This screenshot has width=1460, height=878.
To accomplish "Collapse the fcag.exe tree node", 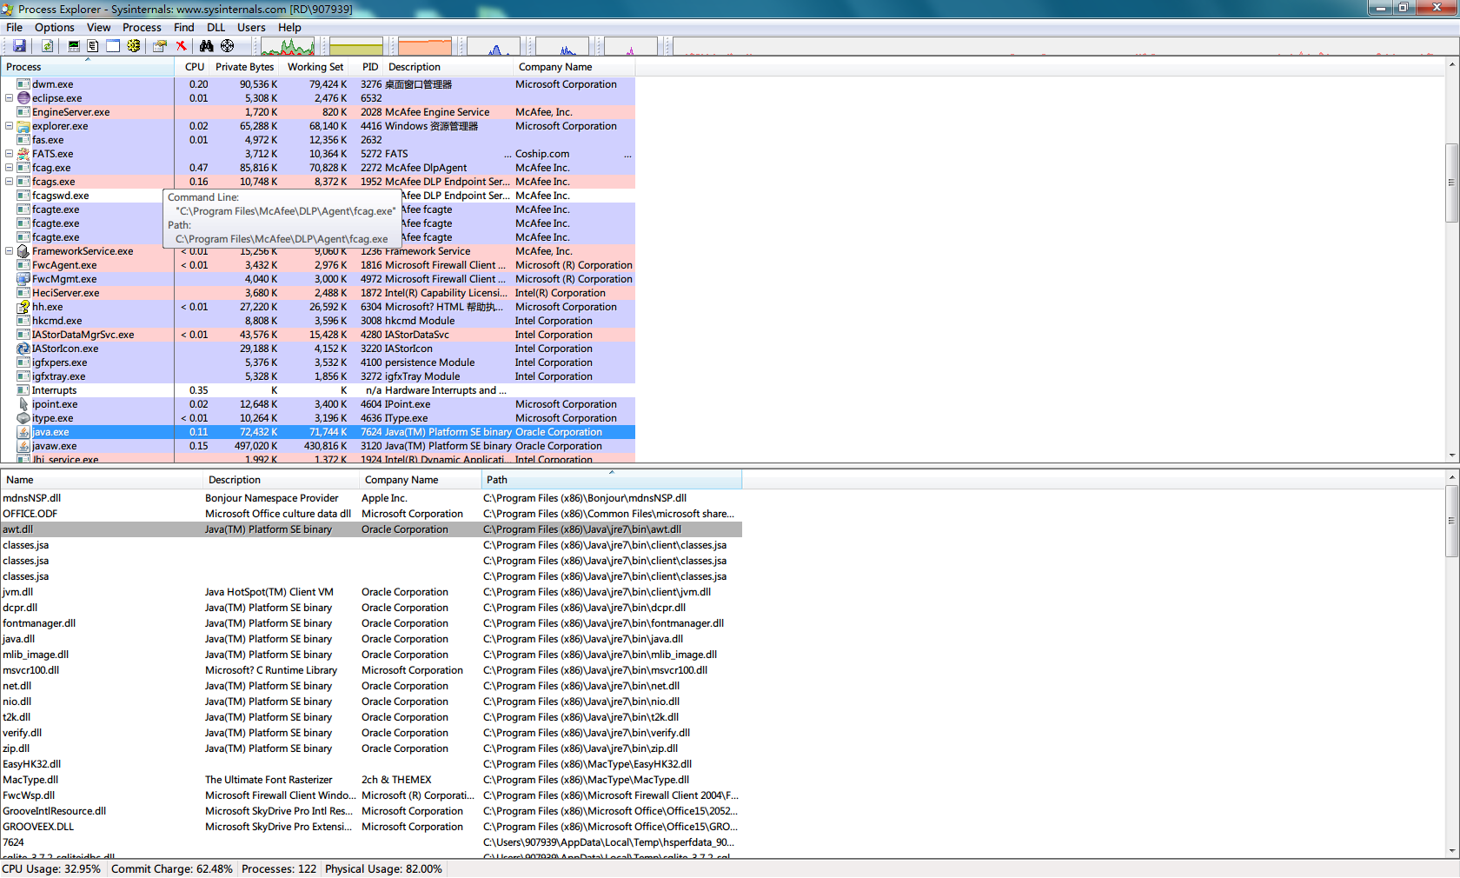I will [x=9, y=168].
